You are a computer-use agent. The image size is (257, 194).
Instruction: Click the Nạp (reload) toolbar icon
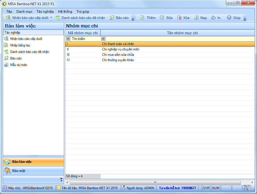click(196, 18)
